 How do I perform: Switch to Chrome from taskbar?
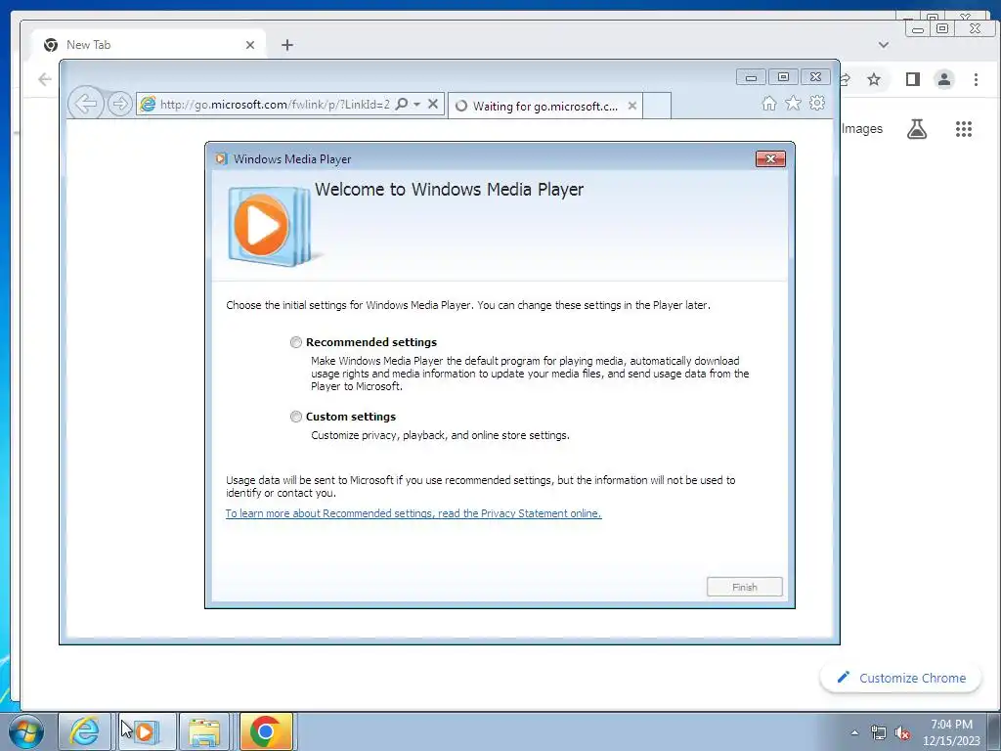click(x=266, y=731)
